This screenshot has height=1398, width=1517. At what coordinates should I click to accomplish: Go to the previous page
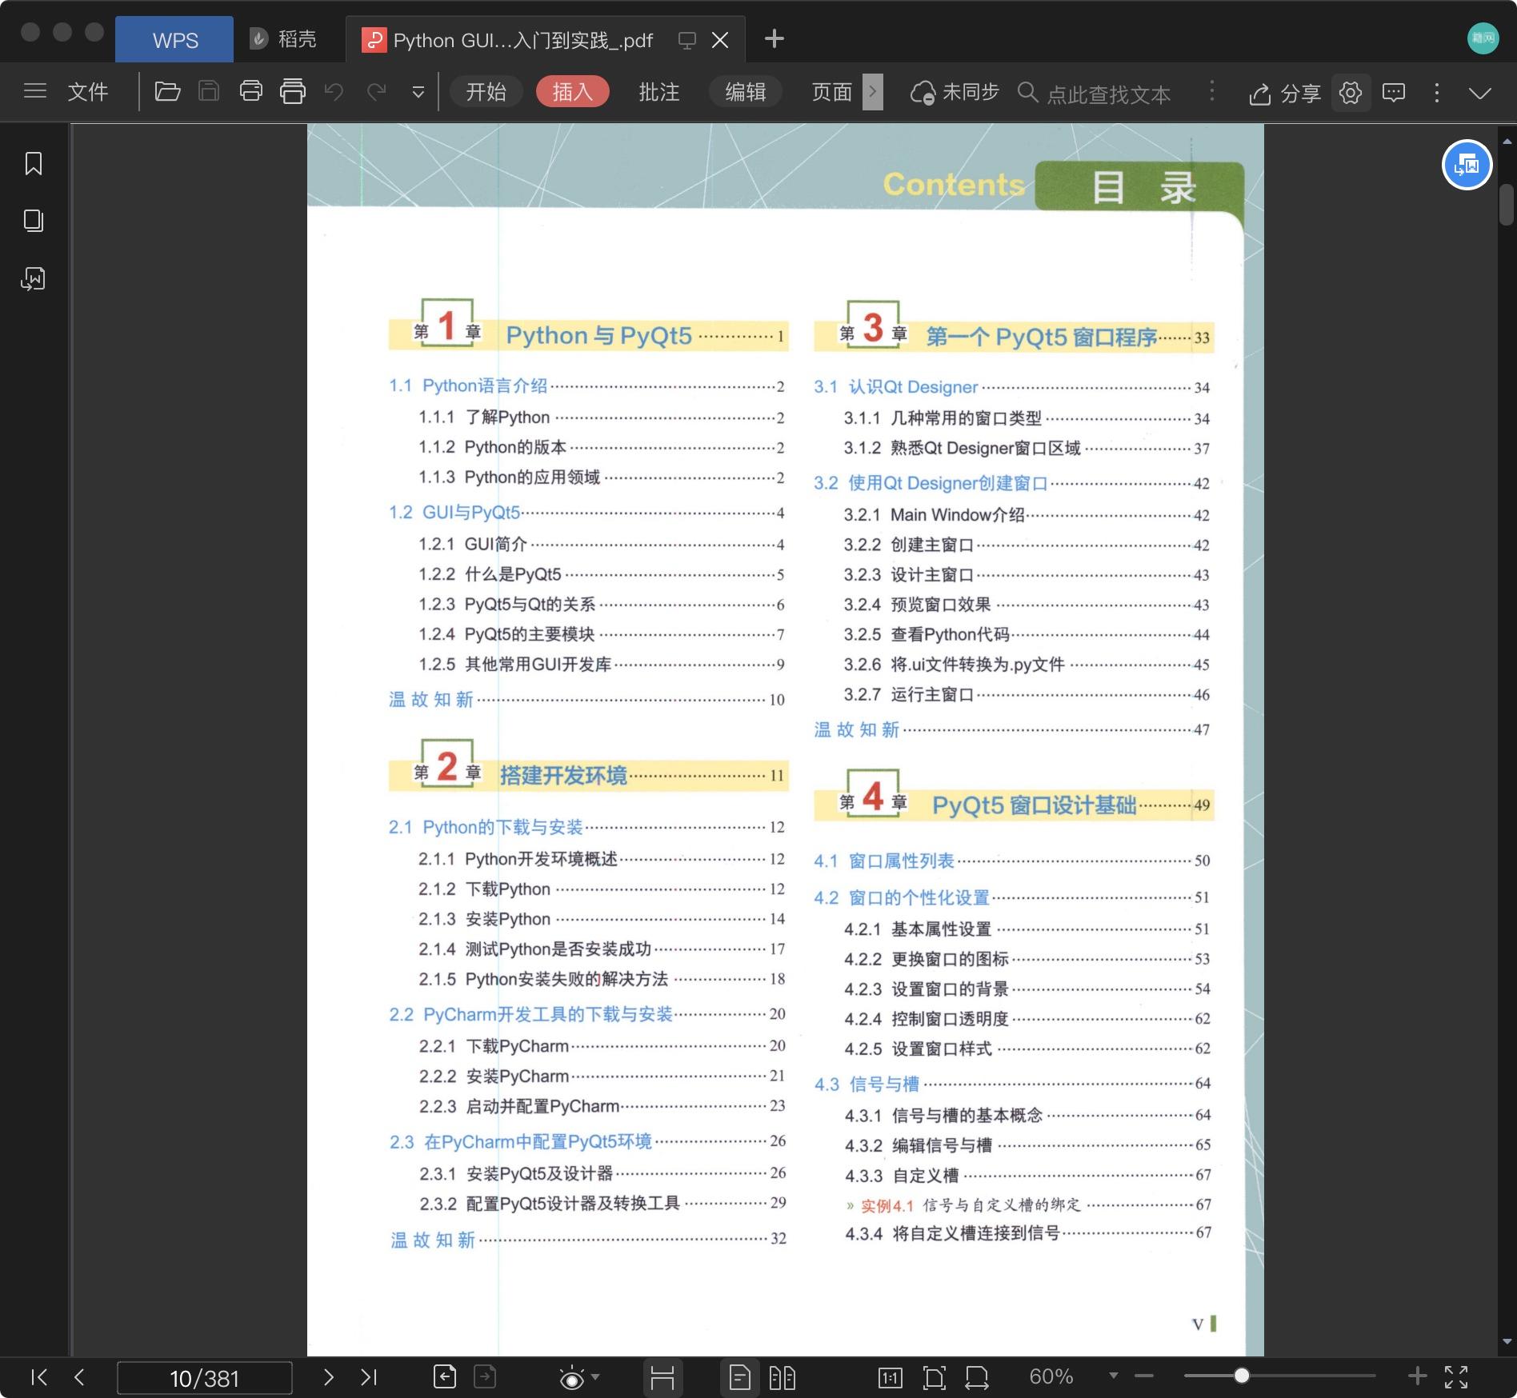pos(79,1377)
